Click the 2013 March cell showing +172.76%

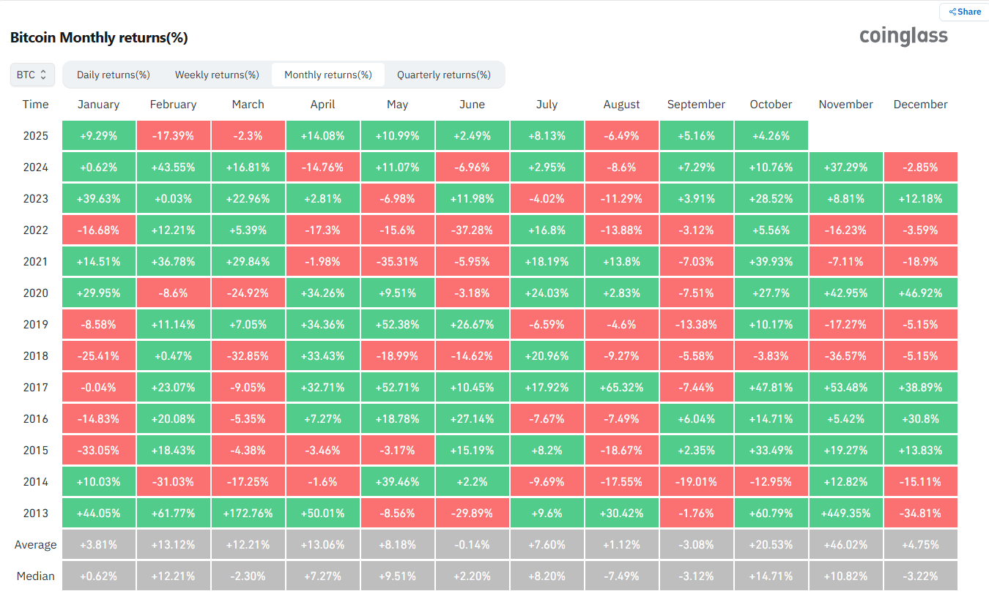point(248,513)
